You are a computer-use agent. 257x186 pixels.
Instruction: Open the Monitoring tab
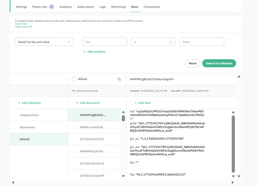pyautogui.click(x=118, y=7)
